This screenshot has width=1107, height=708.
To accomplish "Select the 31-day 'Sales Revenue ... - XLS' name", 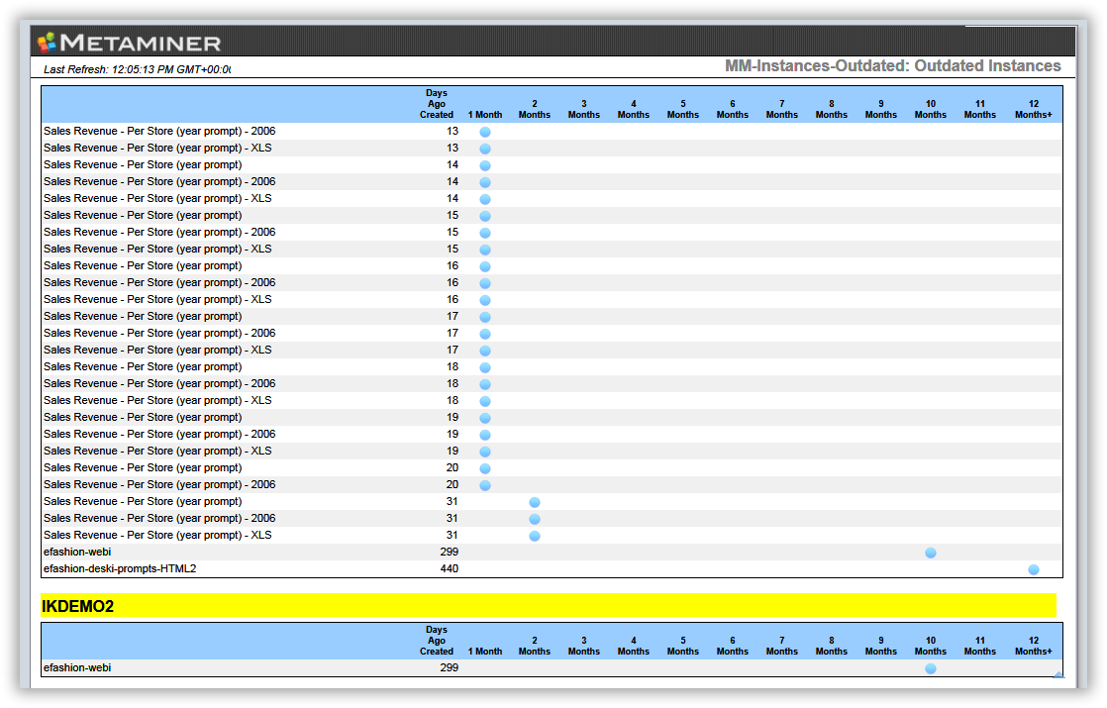I will coord(157,535).
